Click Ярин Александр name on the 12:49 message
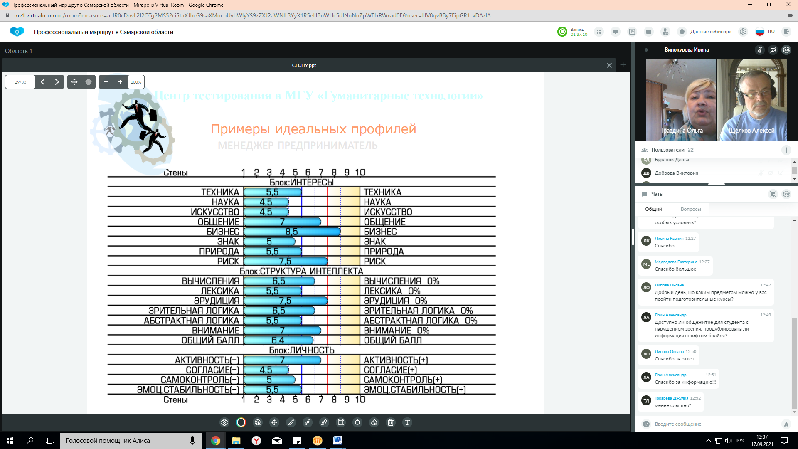 tap(670, 315)
